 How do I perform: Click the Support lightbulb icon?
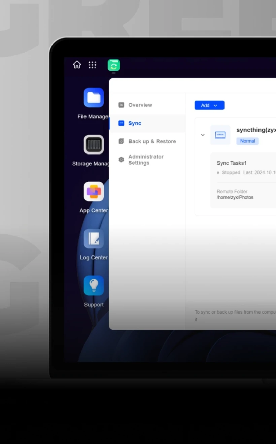pyautogui.click(x=94, y=285)
